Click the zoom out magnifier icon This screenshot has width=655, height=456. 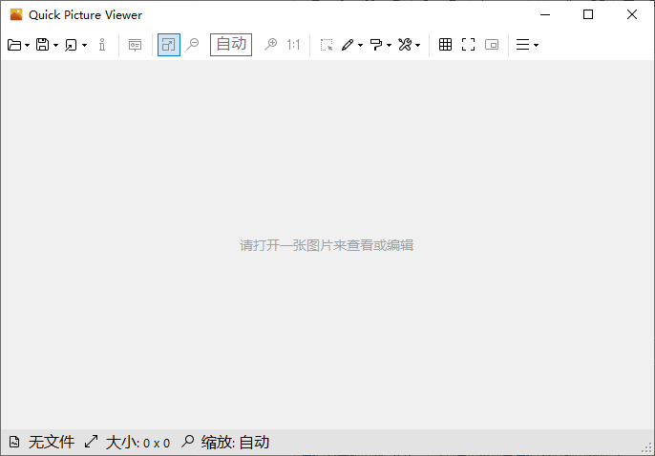193,44
